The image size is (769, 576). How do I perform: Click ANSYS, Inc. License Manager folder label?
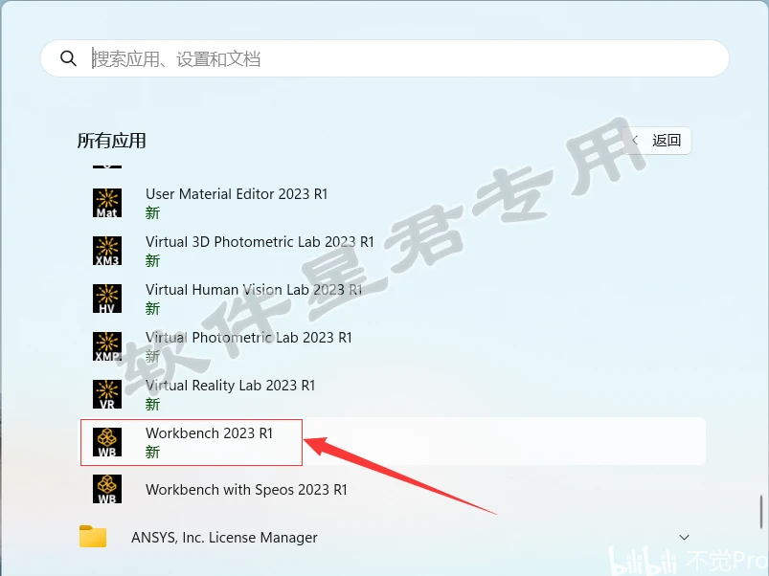(224, 538)
